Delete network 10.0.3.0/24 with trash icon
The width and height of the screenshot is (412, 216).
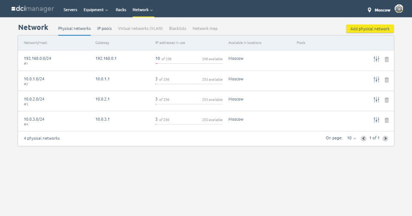pyautogui.click(x=387, y=120)
